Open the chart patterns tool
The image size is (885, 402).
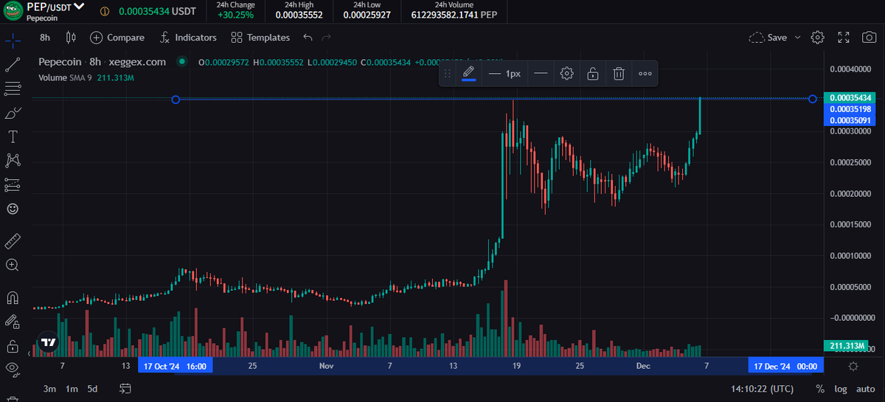coord(13,160)
